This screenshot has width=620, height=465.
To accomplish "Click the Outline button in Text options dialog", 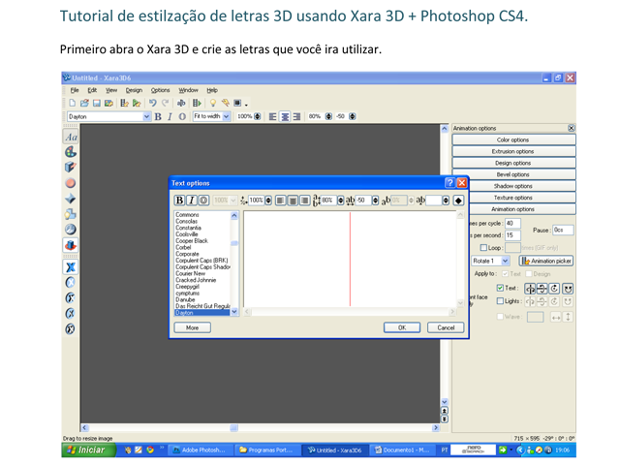I will (203, 201).
